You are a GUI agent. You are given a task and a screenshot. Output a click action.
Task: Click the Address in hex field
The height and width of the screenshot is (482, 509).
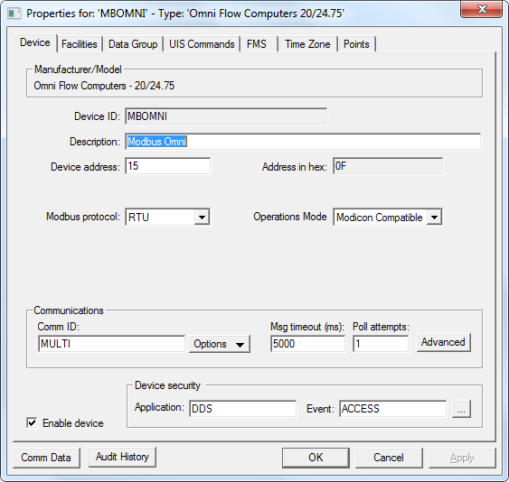tap(388, 166)
